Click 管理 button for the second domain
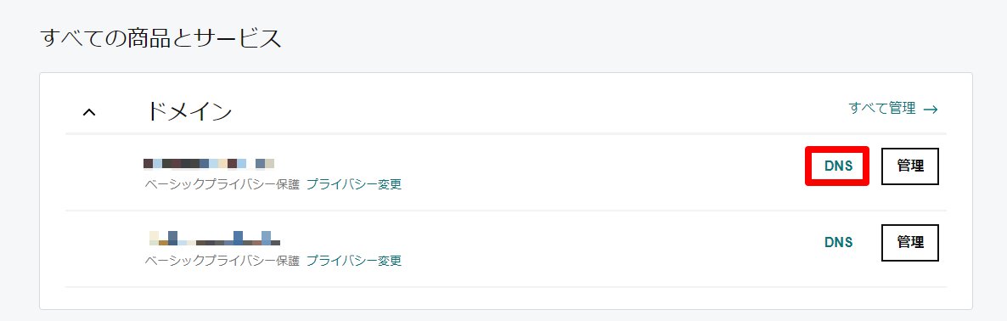This screenshot has height=321, width=1007. click(910, 242)
